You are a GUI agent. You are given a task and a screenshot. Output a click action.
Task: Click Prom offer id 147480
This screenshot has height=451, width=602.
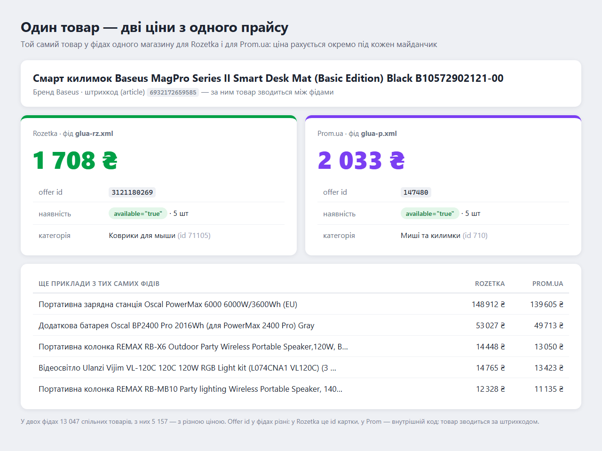click(416, 192)
